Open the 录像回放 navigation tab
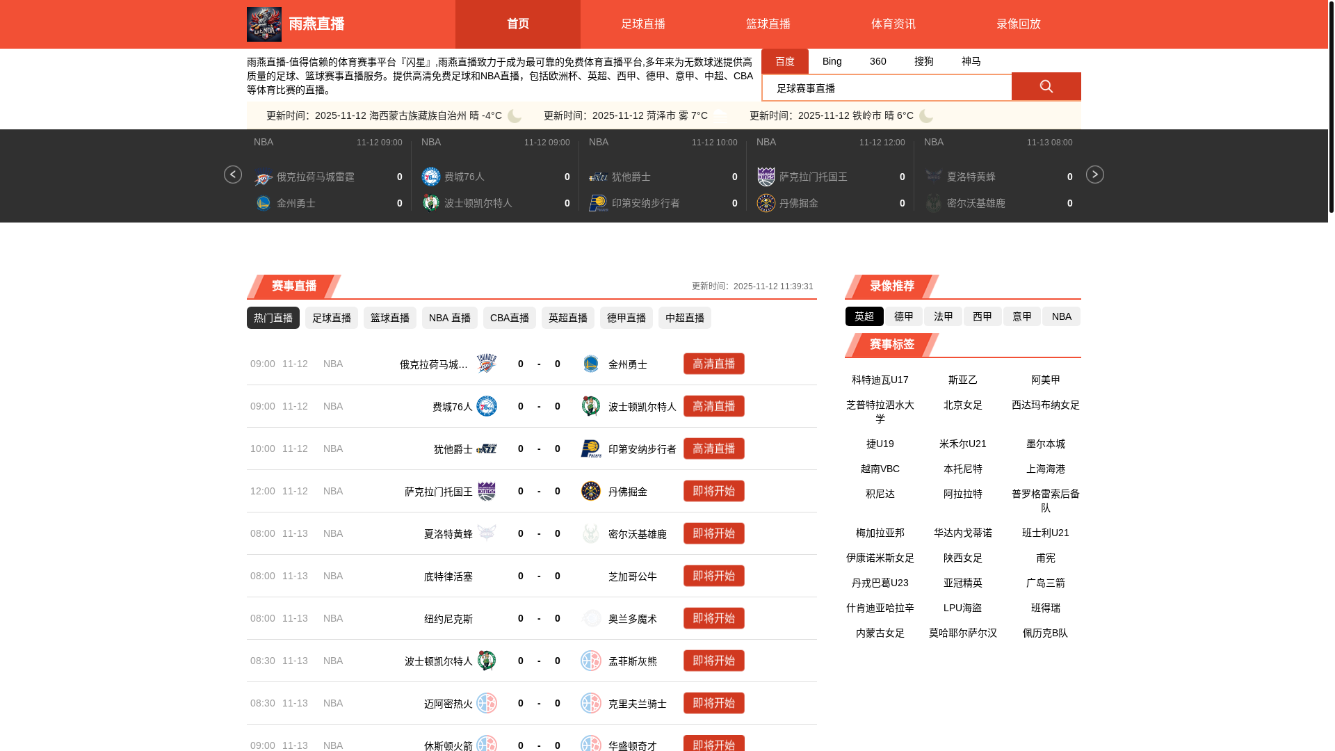1335x751 pixels. pyautogui.click(x=1019, y=24)
